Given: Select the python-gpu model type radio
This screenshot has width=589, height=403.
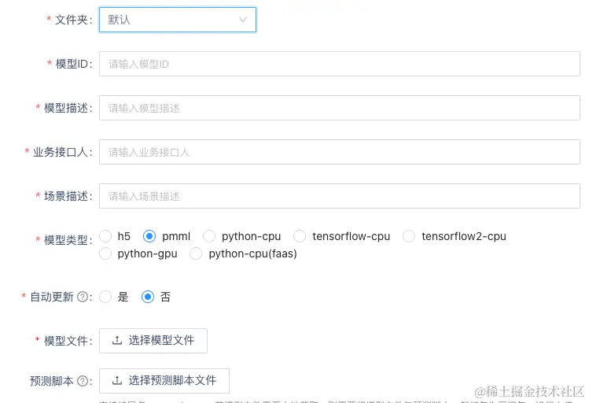Looking at the screenshot, I should [105, 253].
